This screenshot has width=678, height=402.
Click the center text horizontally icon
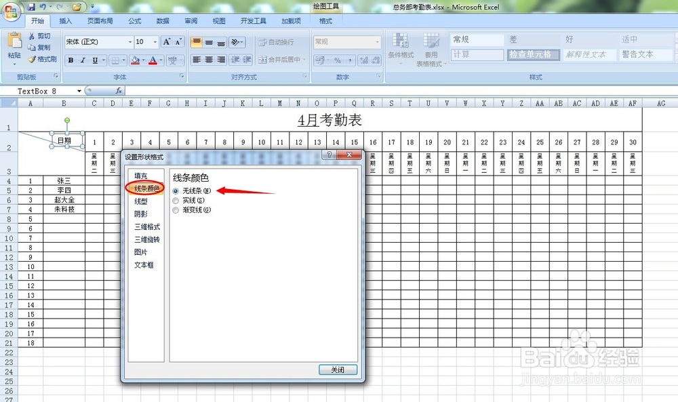(x=209, y=60)
